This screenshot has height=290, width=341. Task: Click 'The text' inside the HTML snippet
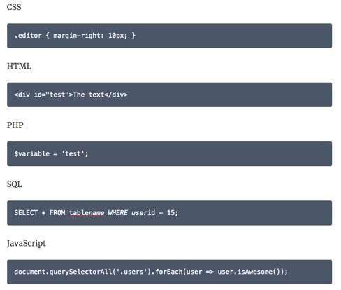89,95
